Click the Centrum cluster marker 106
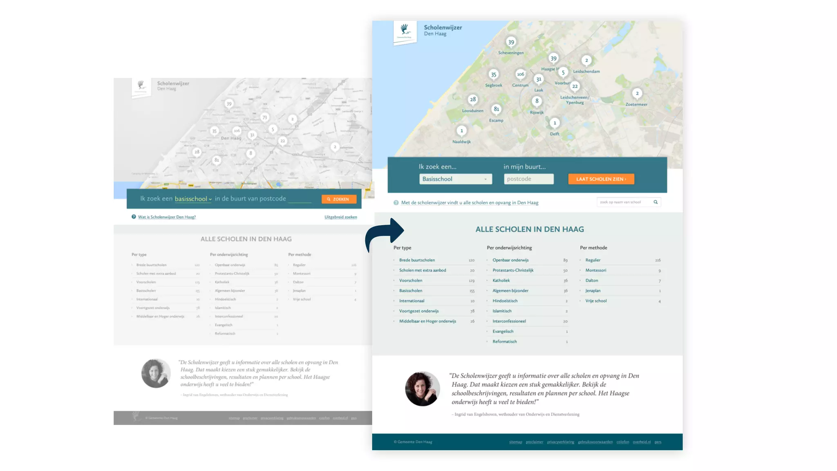This screenshot has height=471, width=837. [x=520, y=74]
